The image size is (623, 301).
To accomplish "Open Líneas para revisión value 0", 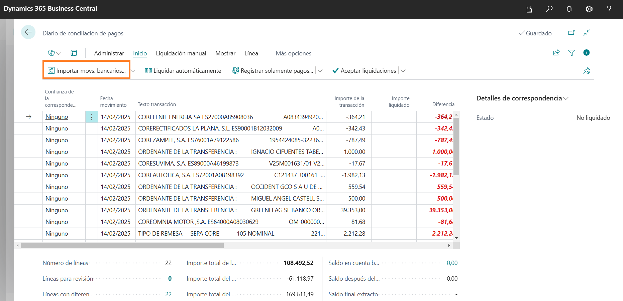I will tap(170, 279).
